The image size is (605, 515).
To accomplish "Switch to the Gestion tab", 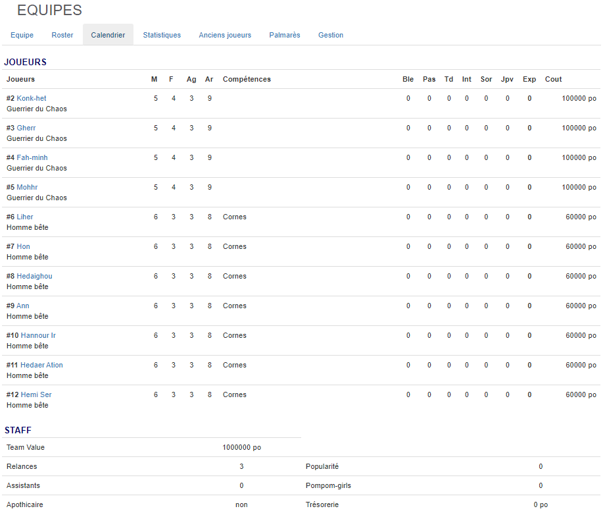I will point(331,35).
